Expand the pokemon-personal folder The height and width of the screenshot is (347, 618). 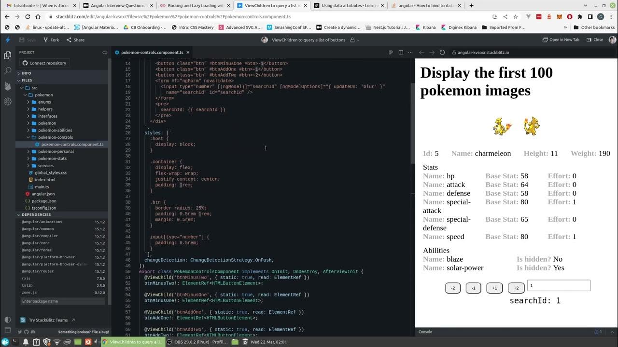(x=56, y=151)
